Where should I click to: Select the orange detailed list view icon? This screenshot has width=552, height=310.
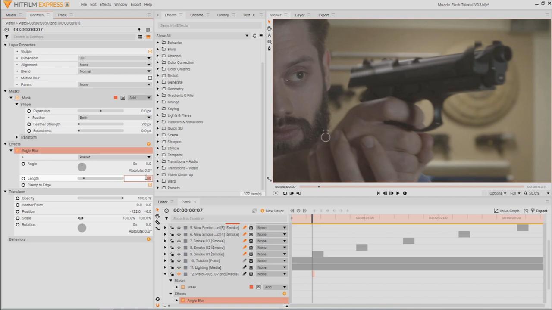coord(148,37)
